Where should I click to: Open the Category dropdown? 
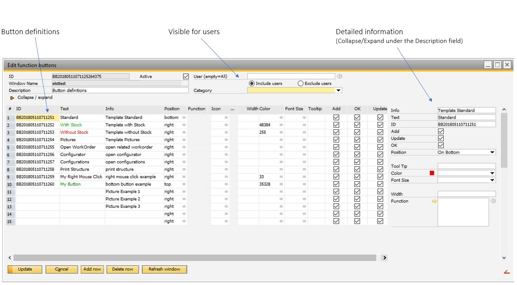(x=338, y=90)
